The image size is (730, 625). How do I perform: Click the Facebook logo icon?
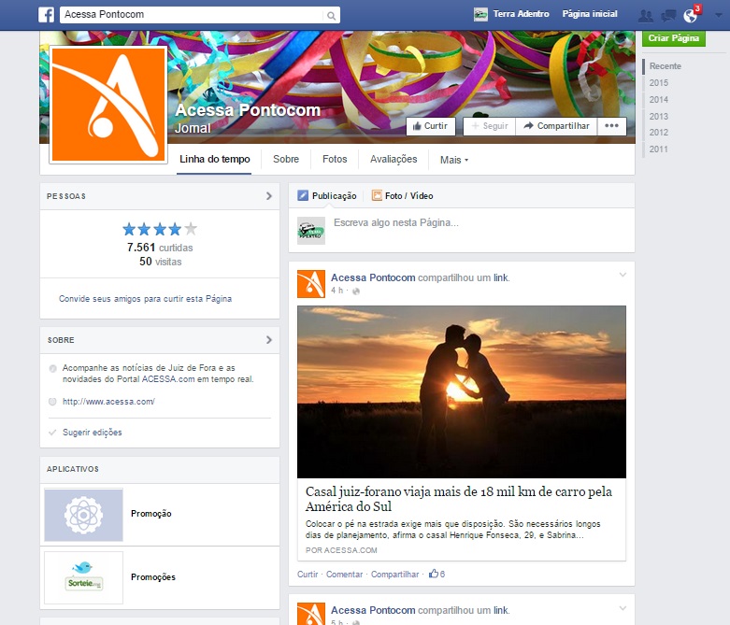click(46, 15)
